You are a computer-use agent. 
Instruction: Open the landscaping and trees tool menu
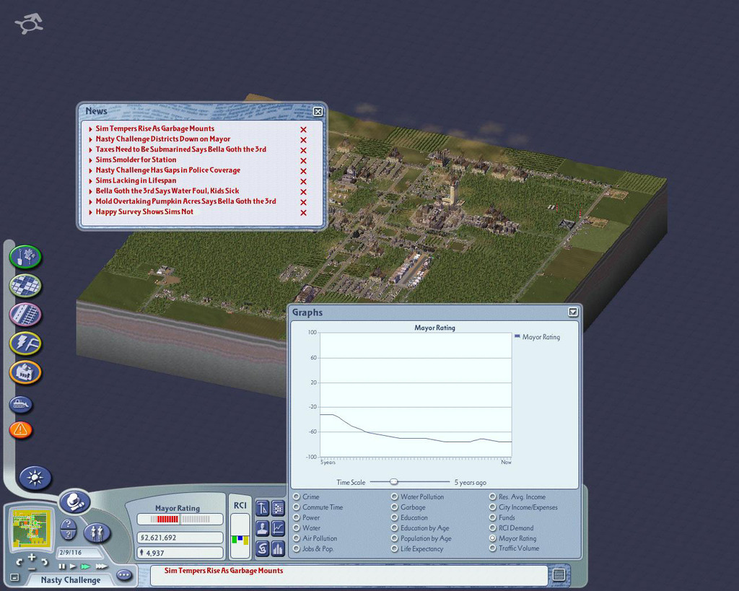point(25,257)
